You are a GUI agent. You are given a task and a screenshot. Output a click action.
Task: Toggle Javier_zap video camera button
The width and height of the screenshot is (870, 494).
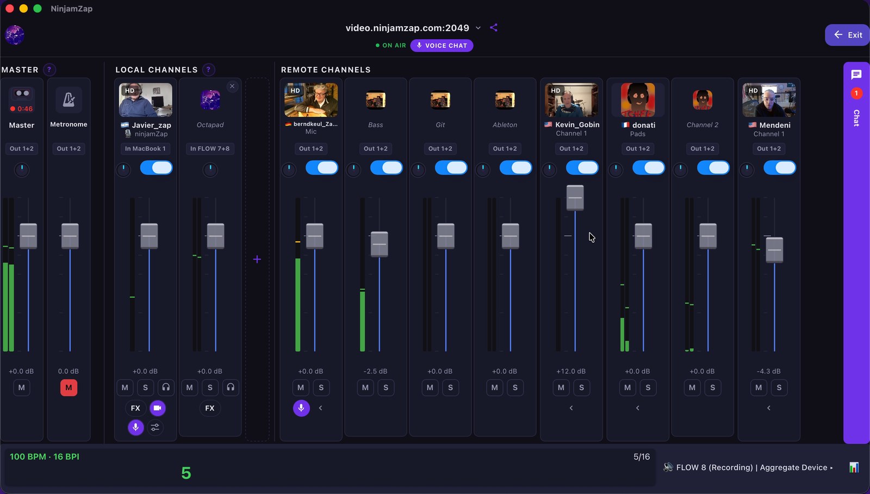tap(157, 408)
